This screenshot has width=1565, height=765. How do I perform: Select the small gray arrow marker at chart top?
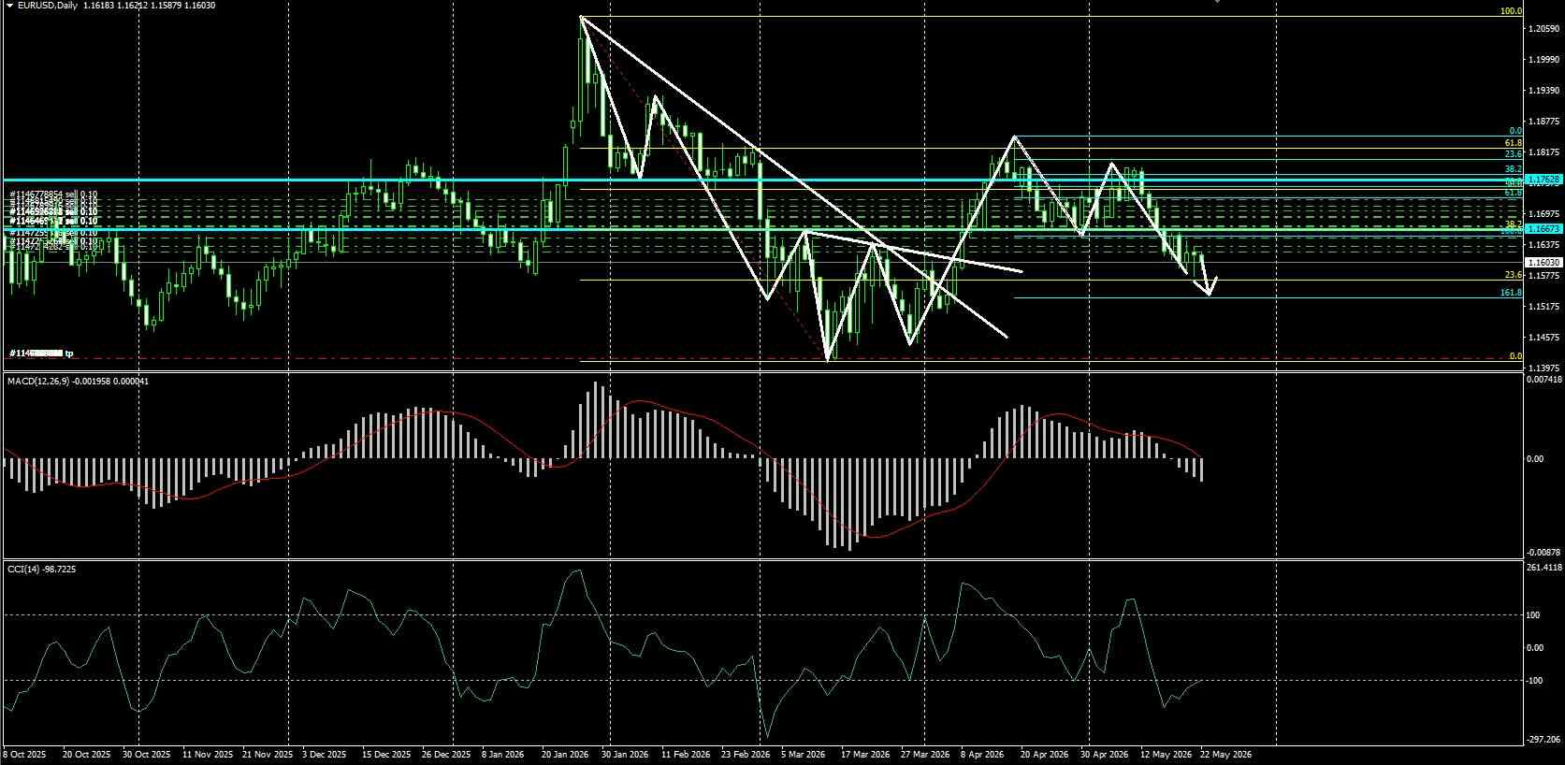tap(1217, 2)
